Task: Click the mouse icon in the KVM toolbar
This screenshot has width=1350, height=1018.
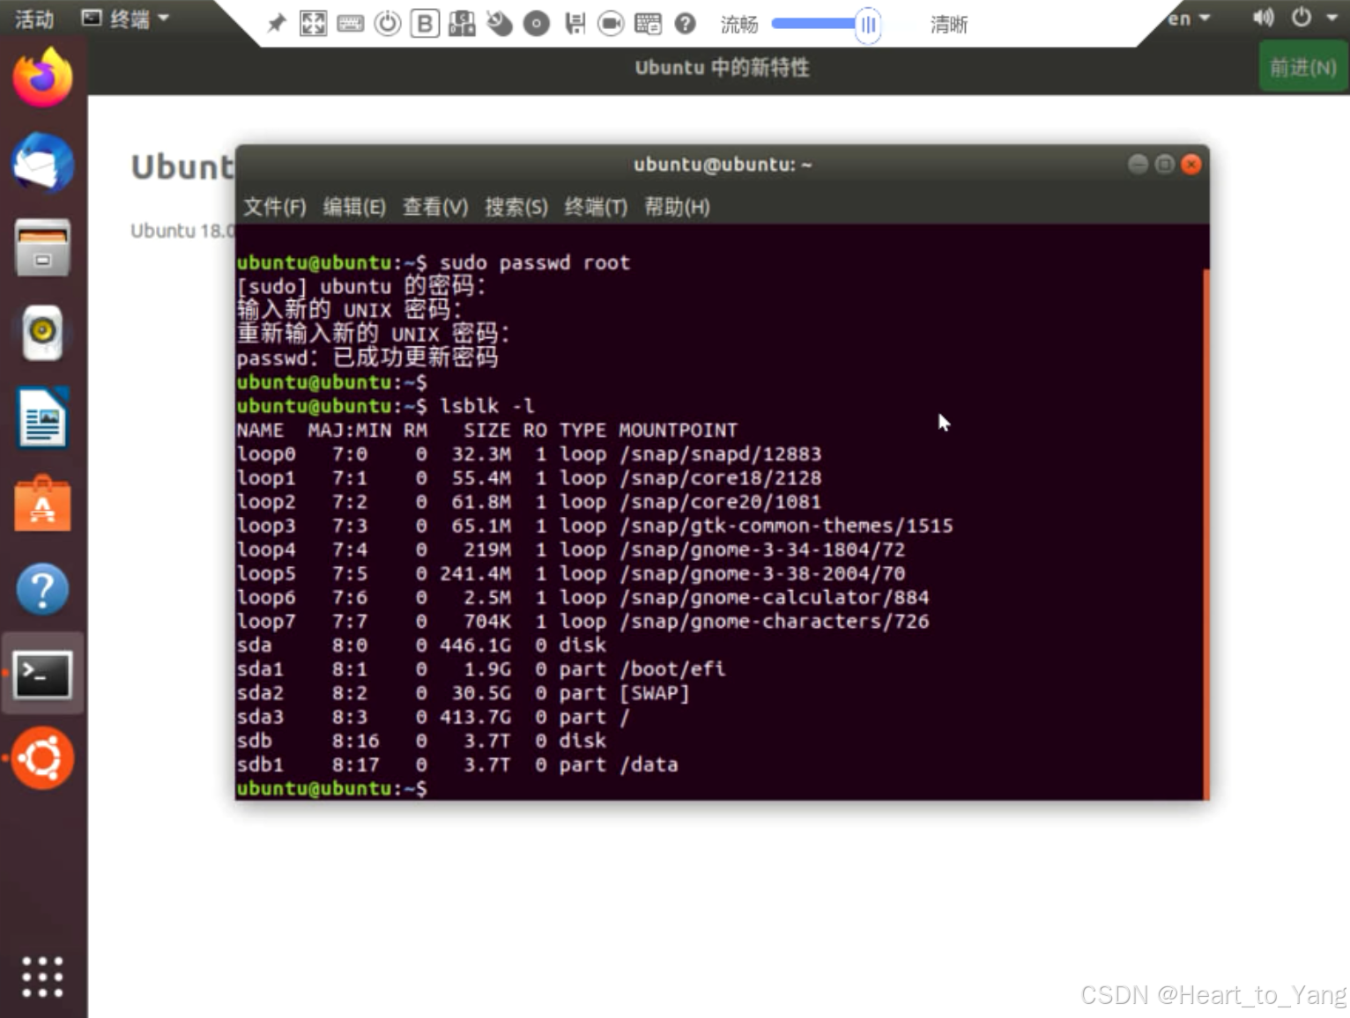Action: point(500,24)
